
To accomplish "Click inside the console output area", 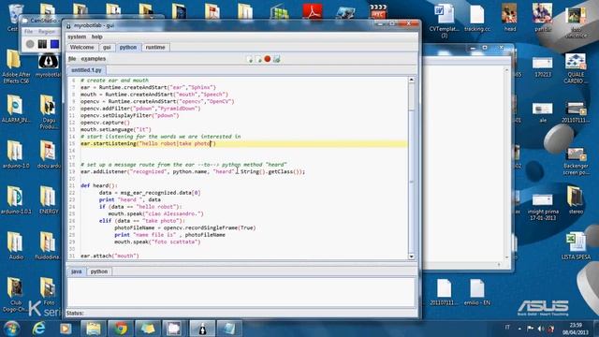I will tap(241, 291).
